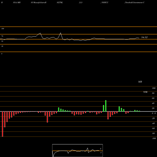Click the SI(TM) header label

click(x=60, y=3)
